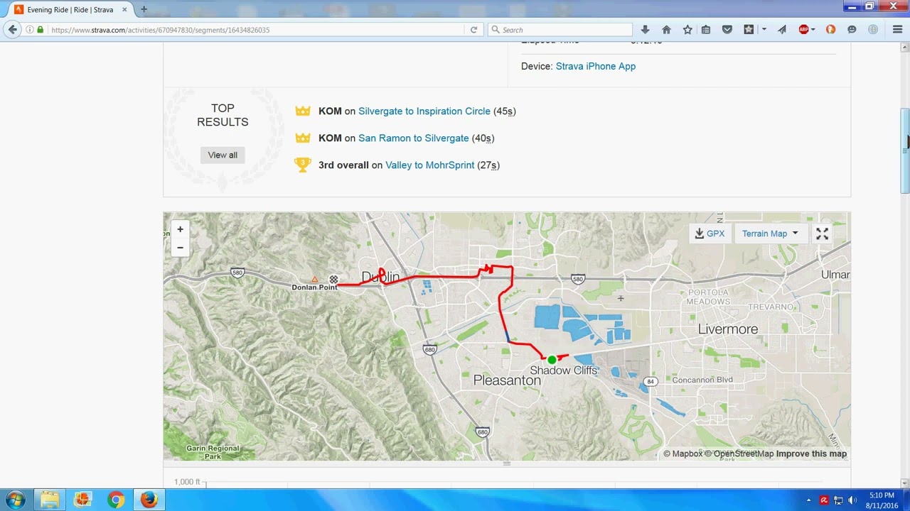Open the Windows Start menu
This screenshot has height=511, width=910.
click(x=15, y=500)
